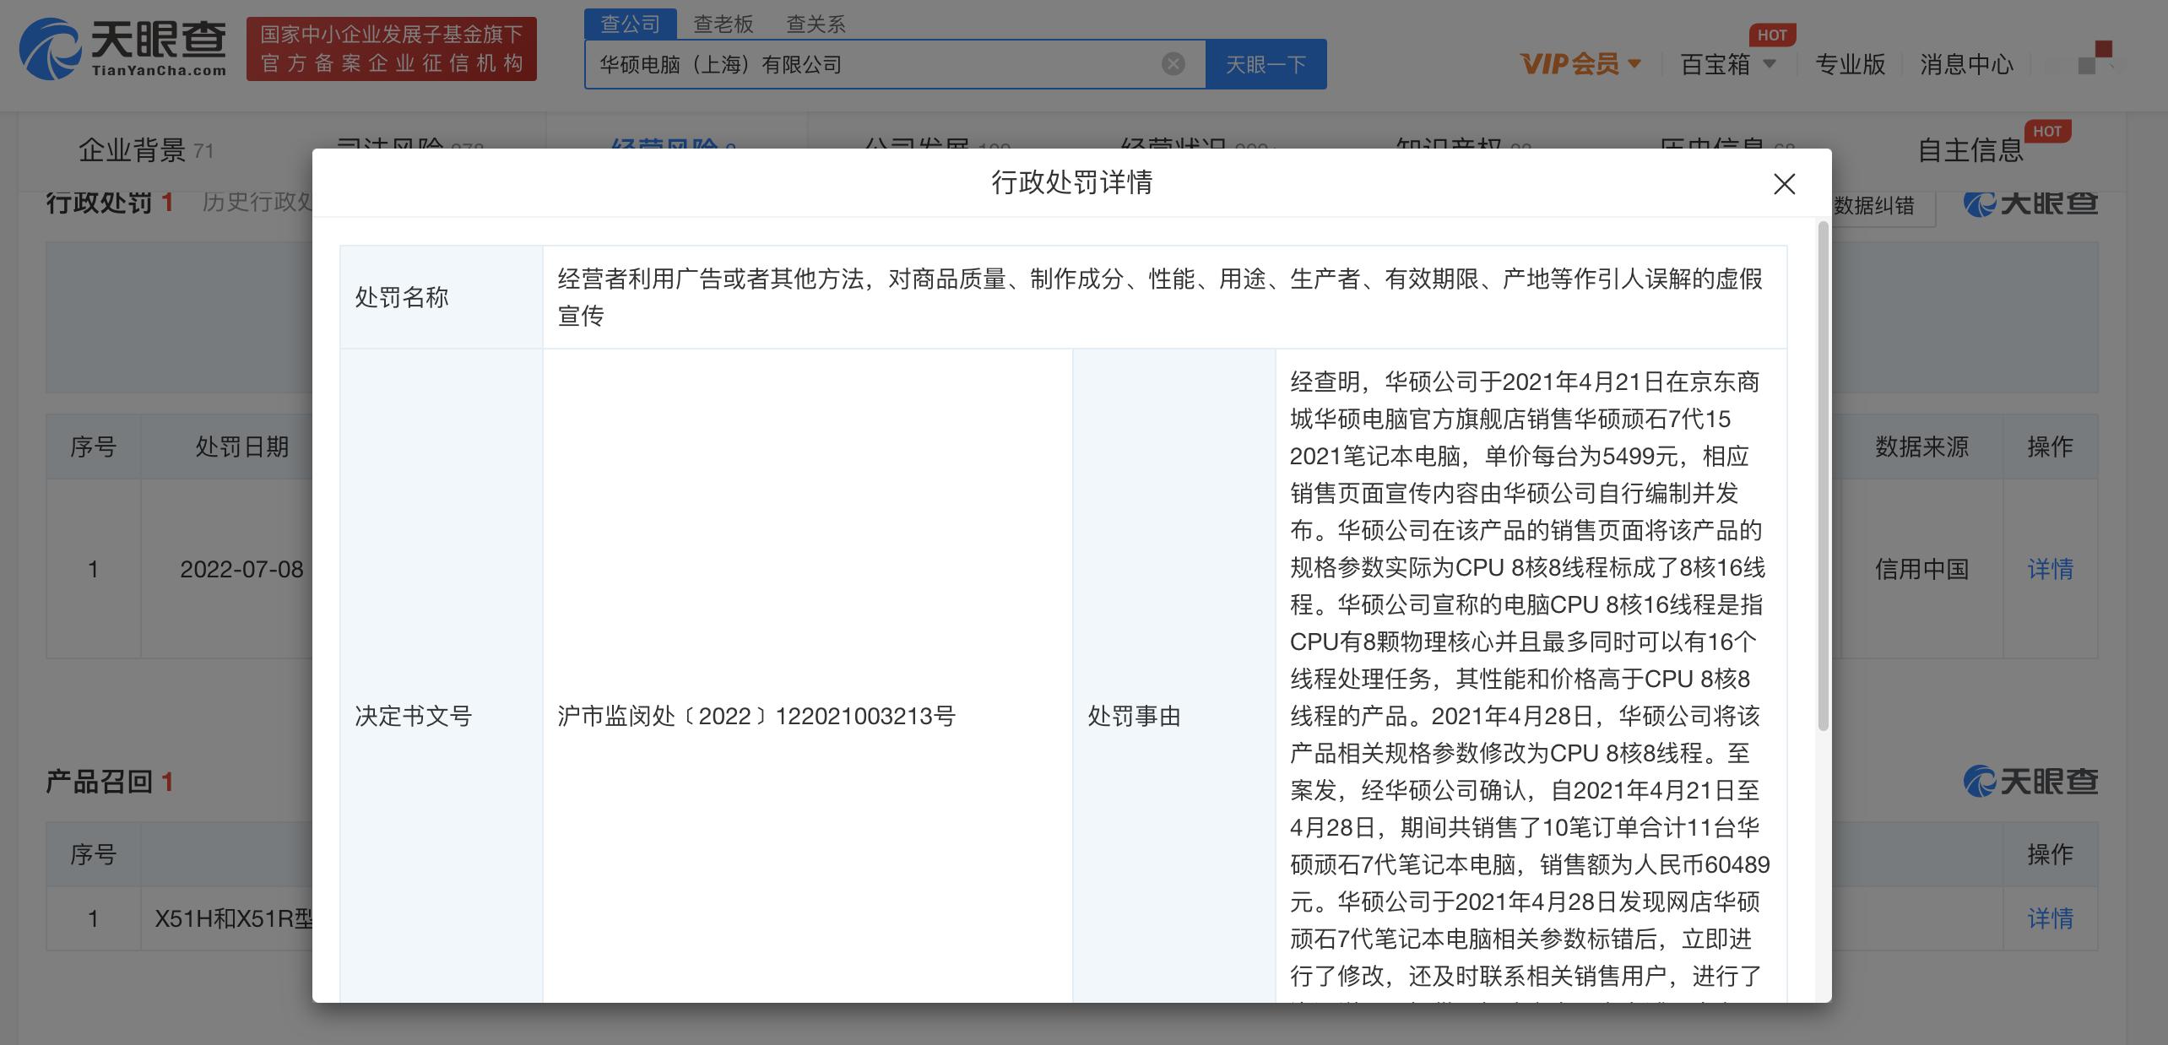This screenshot has width=2168, height=1045.
Task: Select the 查关系 search tab
Action: [x=816, y=24]
